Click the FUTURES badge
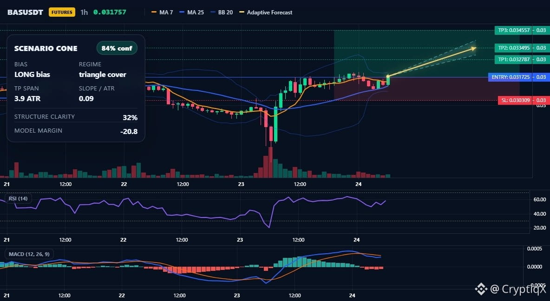 tap(62, 12)
